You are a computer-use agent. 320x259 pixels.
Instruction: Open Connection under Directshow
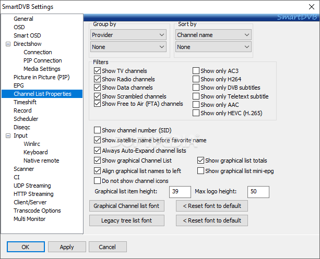tap(38, 52)
